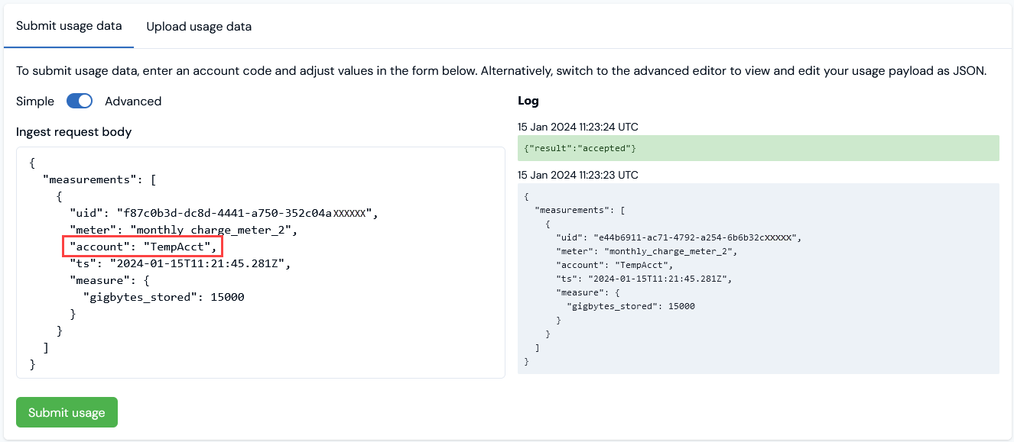Viewport: 1014px width, 442px height.
Task: Toggle the editor to Simple mode
Action: click(x=79, y=101)
